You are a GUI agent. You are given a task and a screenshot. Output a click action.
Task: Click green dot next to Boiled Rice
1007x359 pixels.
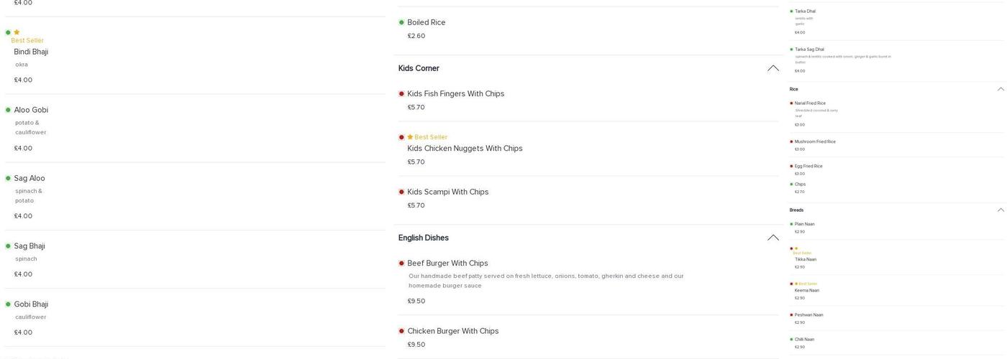[401, 22]
